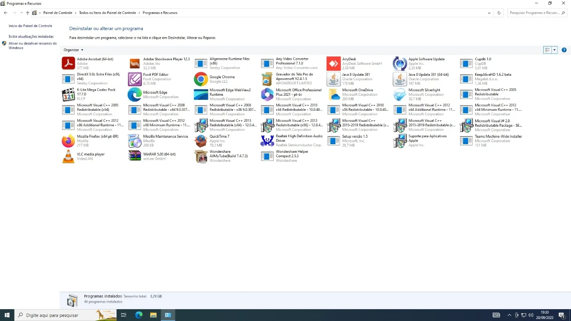
Task: Go to Todos os Itens breadcrumb
Action: pos(108,13)
